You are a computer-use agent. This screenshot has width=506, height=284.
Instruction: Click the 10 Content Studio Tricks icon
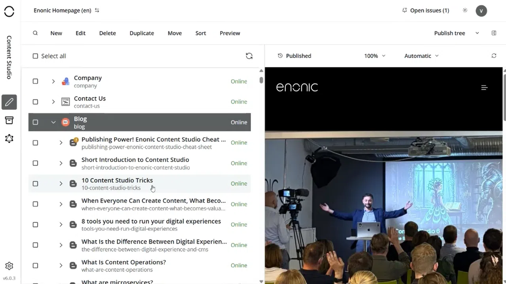click(x=73, y=184)
